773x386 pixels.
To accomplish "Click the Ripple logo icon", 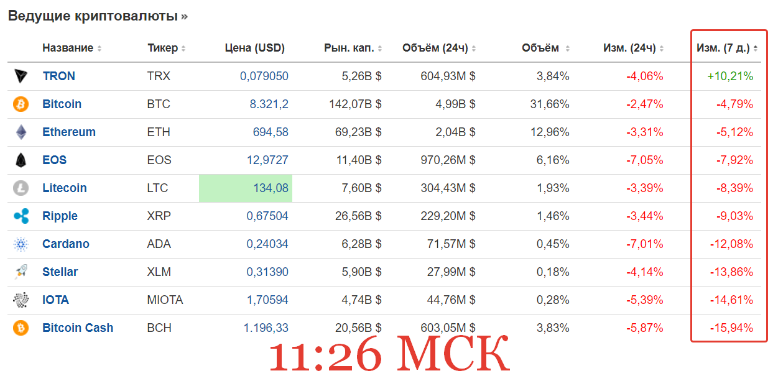I will tap(21, 216).
